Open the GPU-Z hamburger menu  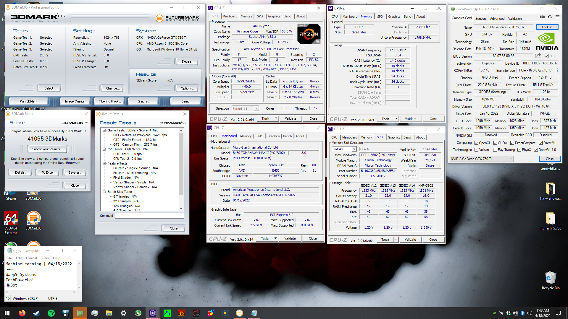[557, 17]
